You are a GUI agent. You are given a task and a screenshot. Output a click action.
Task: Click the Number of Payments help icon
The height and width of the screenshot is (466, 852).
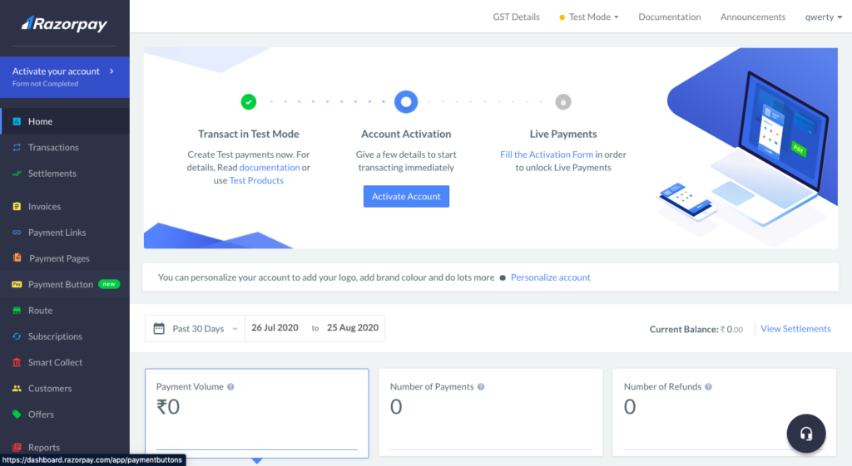click(481, 387)
